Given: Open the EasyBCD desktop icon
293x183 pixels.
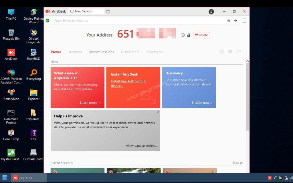Looking at the screenshot, I should pyautogui.click(x=33, y=55).
